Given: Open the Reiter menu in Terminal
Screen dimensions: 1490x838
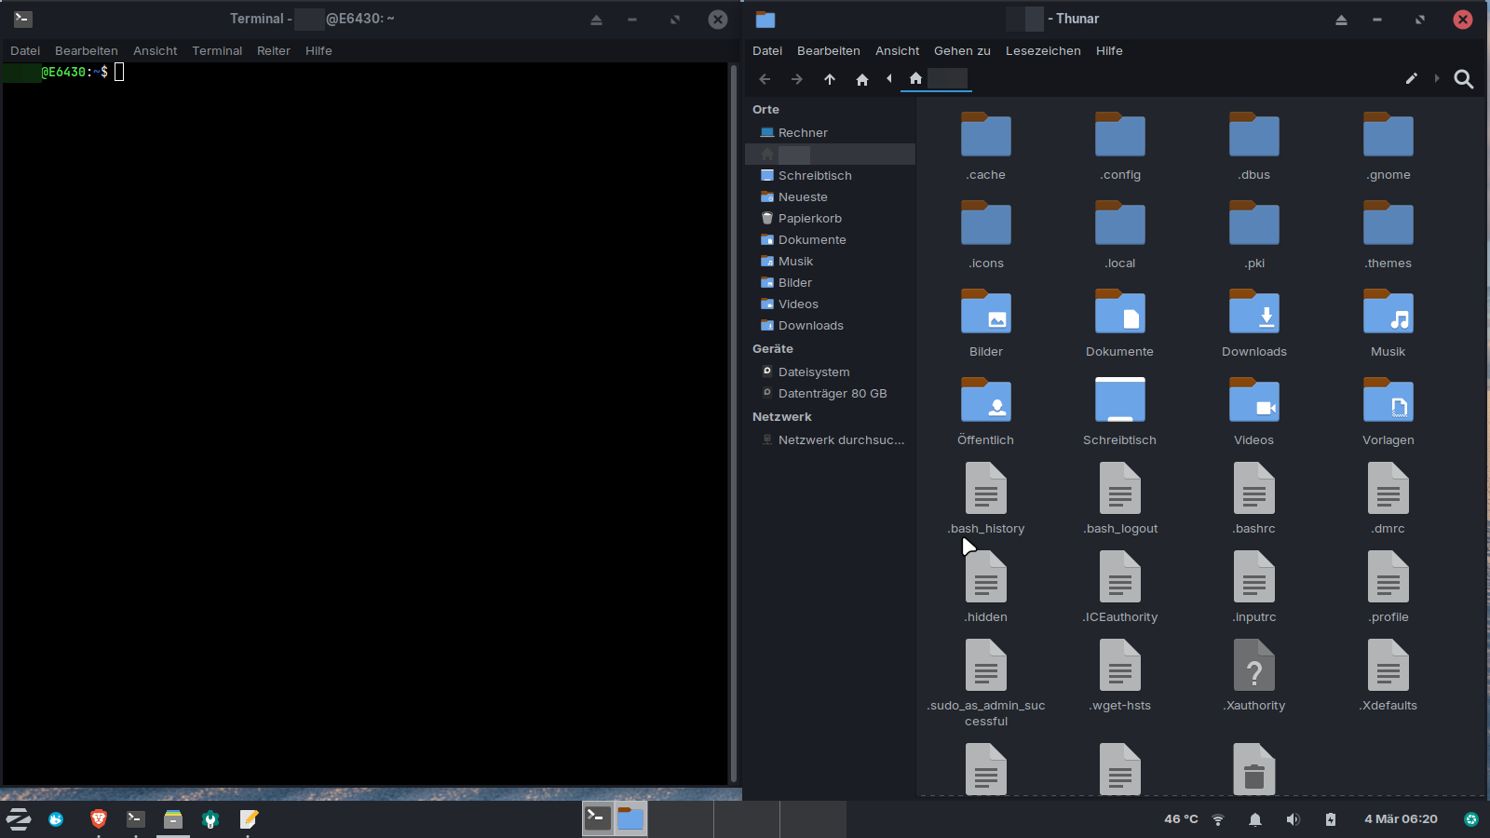Looking at the screenshot, I should [273, 51].
